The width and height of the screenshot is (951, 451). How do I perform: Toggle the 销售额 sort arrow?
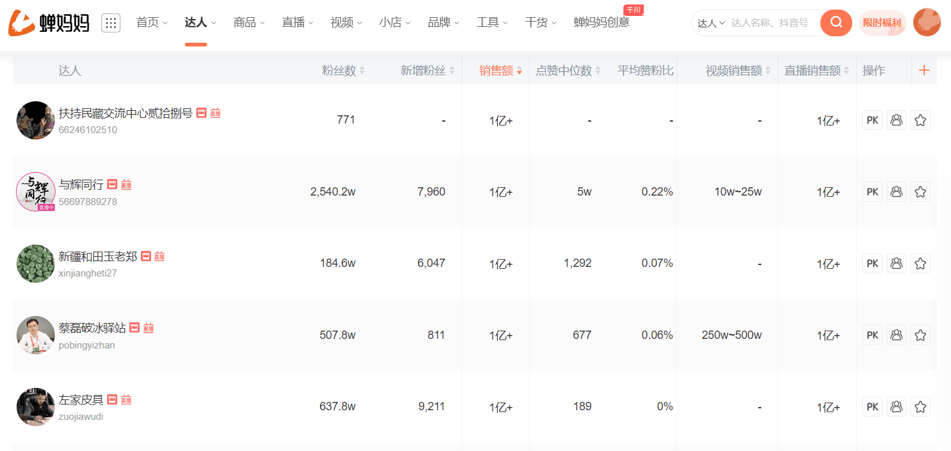coord(519,71)
